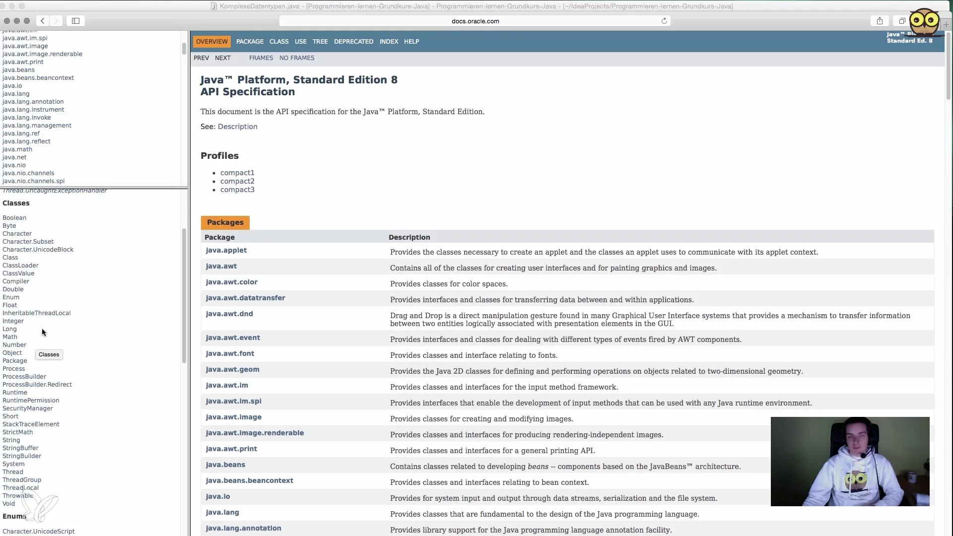Open the CLASS navigation item
This screenshot has height=536, width=953.
tap(279, 42)
